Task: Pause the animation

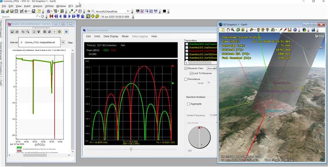Action: [x=65, y=16]
